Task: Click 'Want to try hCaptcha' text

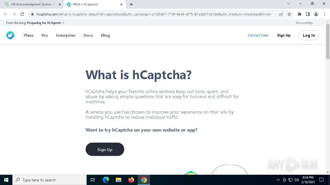Action: coord(142,130)
